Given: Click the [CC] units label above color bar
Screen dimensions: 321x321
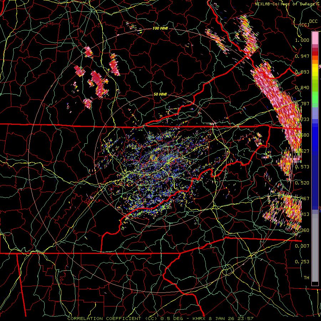Looking at the screenshot, I should coord(304,25).
